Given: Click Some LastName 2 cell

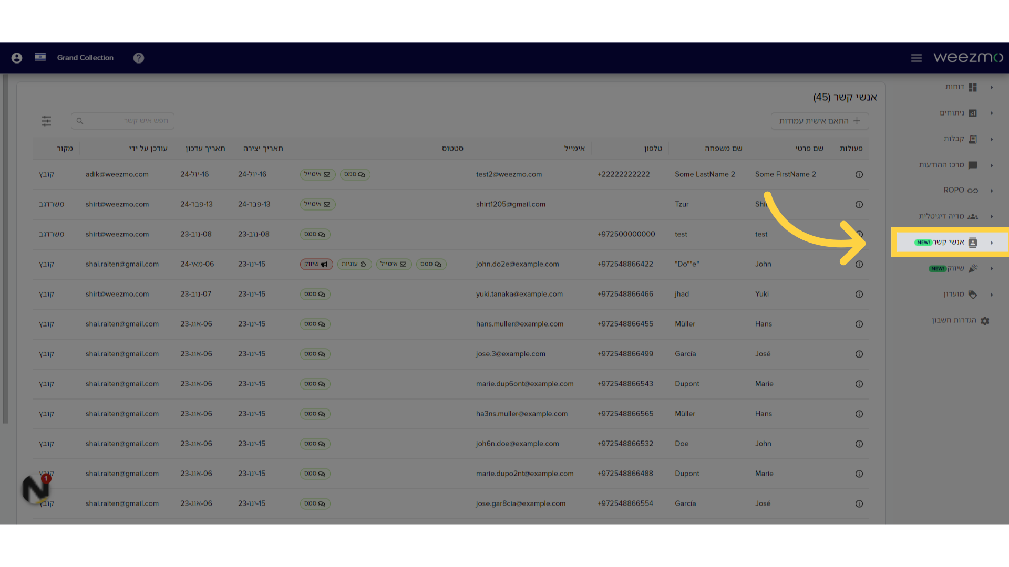Looking at the screenshot, I should [x=705, y=174].
